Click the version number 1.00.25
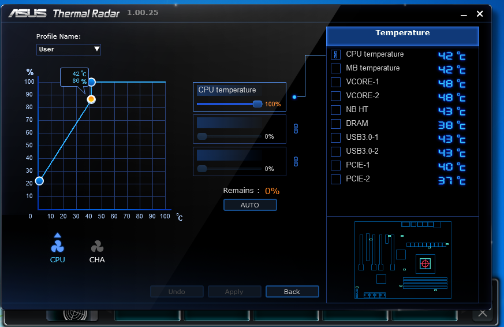 point(143,13)
